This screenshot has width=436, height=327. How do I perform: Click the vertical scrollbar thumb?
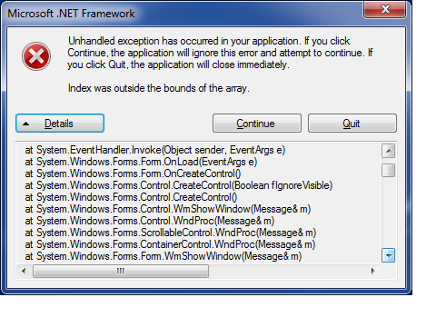389,170
